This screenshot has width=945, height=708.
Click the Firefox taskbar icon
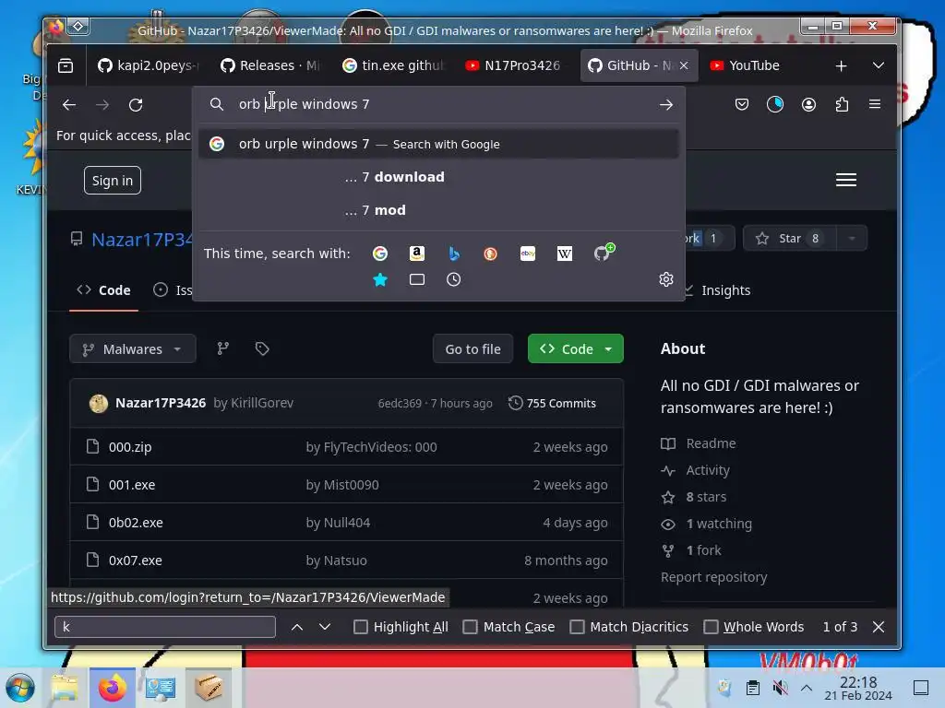click(113, 688)
